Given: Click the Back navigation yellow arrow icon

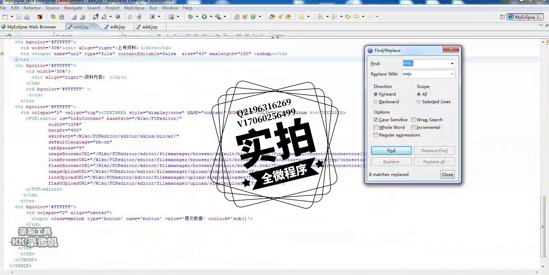Looking at the screenshot, I should tap(357, 17).
